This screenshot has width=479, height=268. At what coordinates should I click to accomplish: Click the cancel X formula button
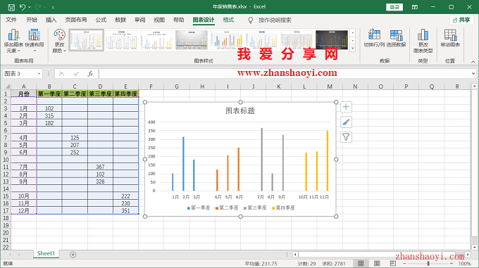point(62,74)
